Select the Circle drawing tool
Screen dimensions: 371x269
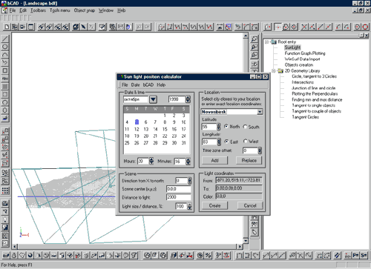coord(5,47)
